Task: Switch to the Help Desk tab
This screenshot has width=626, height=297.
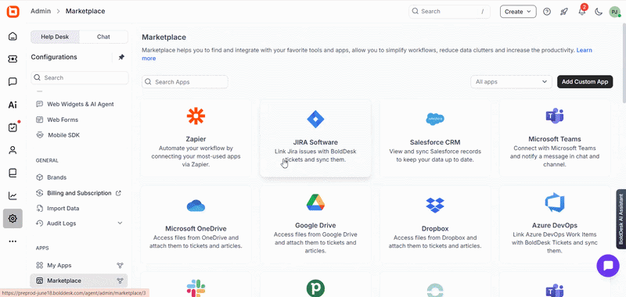Action: click(55, 37)
